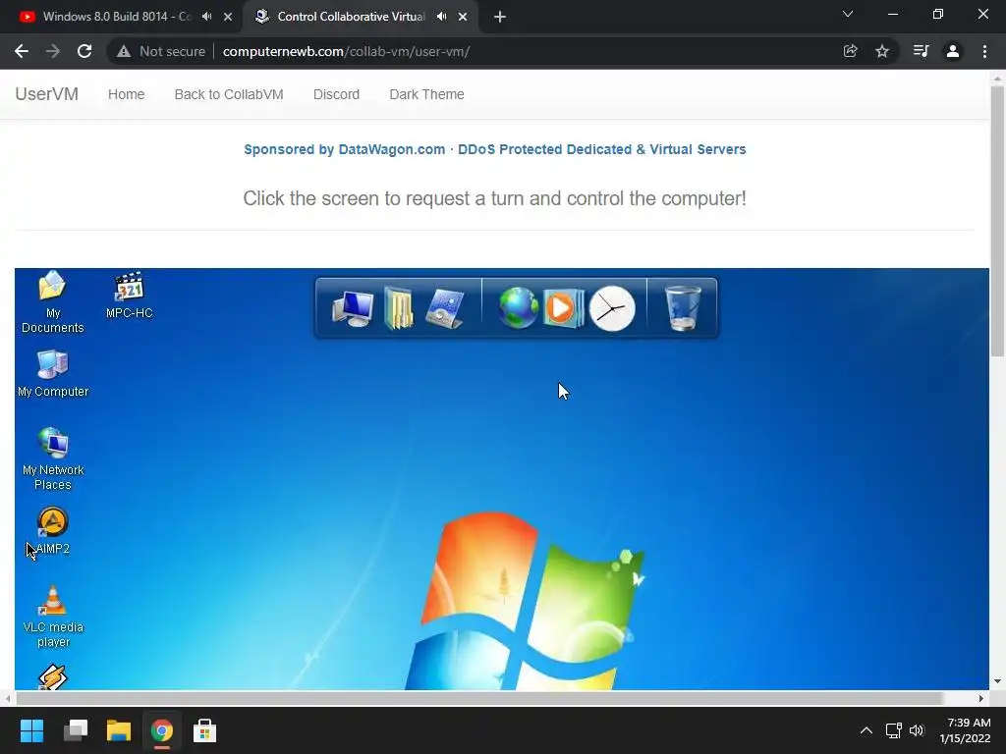
Task: Launch VLC media player desktop icon
Action: [53, 617]
